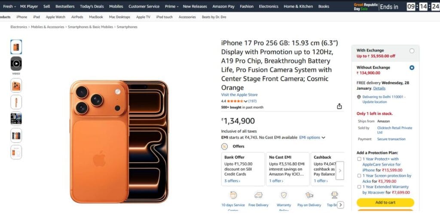Viewport: 440px width, 220px height.
Task: Click the Offers percent badge icon
Action: tap(225, 147)
